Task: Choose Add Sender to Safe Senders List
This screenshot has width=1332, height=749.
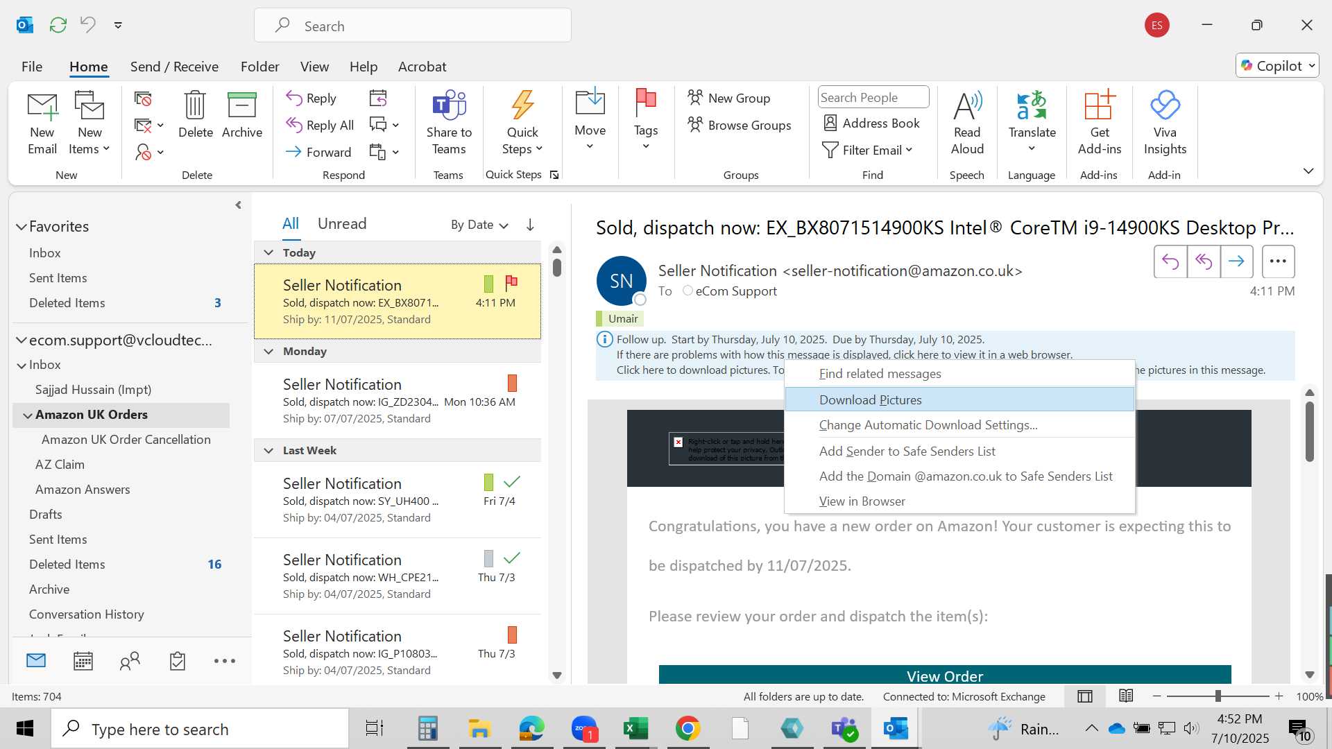Action: pyautogui.click(x=959, y=451)
